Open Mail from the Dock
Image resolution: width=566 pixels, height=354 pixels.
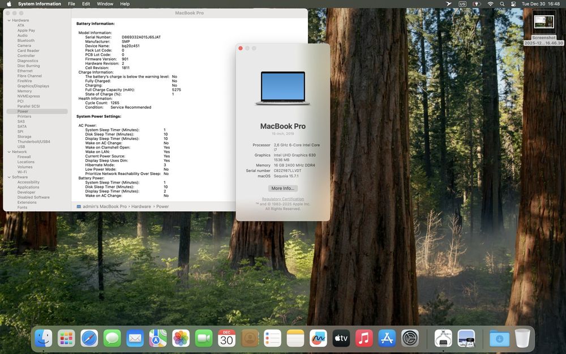click(135, 339)
